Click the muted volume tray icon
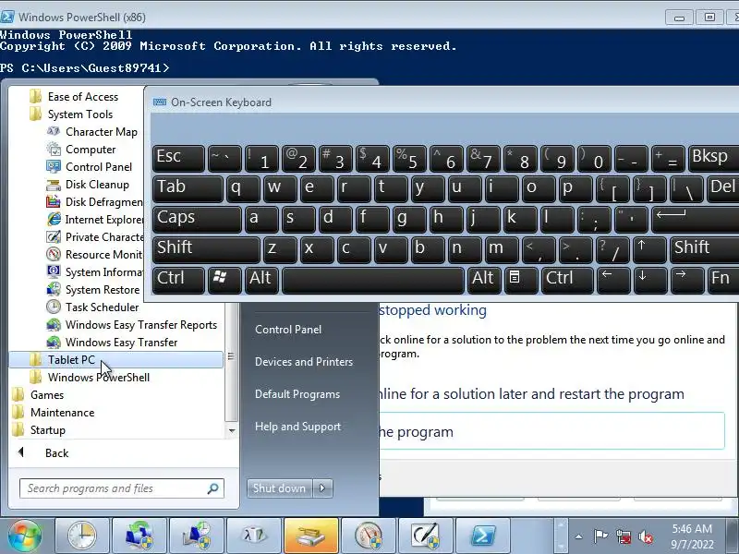This screenshot has width=739, height=554. pos(646,536)
